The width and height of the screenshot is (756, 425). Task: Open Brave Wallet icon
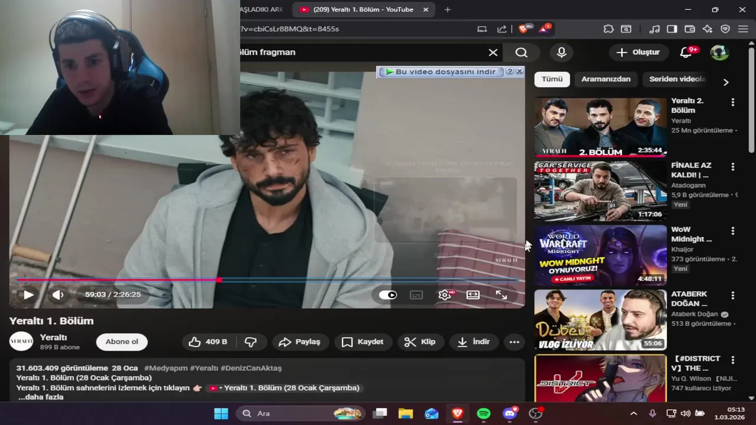tap(690, 29)
